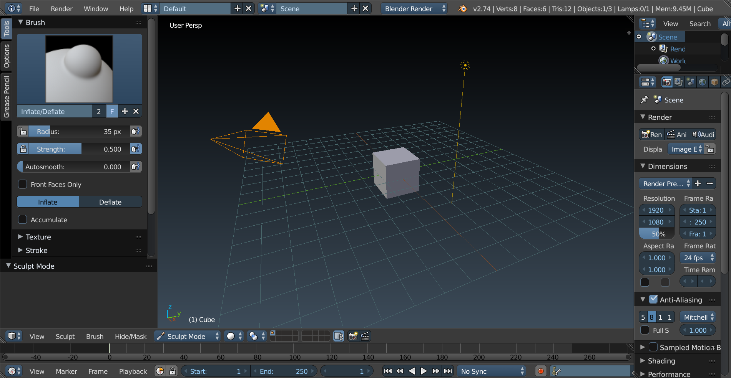Open Render properties camera tab

click(x=666, y=82)
